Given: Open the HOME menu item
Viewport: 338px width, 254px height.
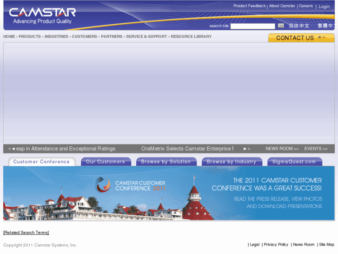Looking at the screenshot, I should pyautogui.click(x=9, y=36).
